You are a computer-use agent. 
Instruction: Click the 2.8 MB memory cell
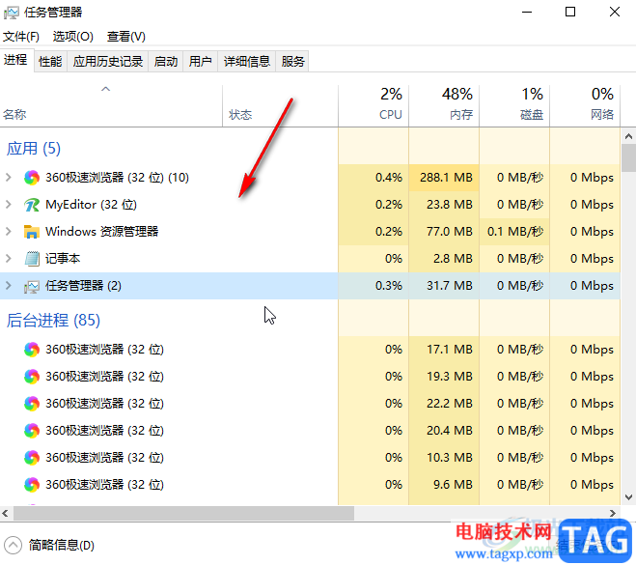coord(444,259)
